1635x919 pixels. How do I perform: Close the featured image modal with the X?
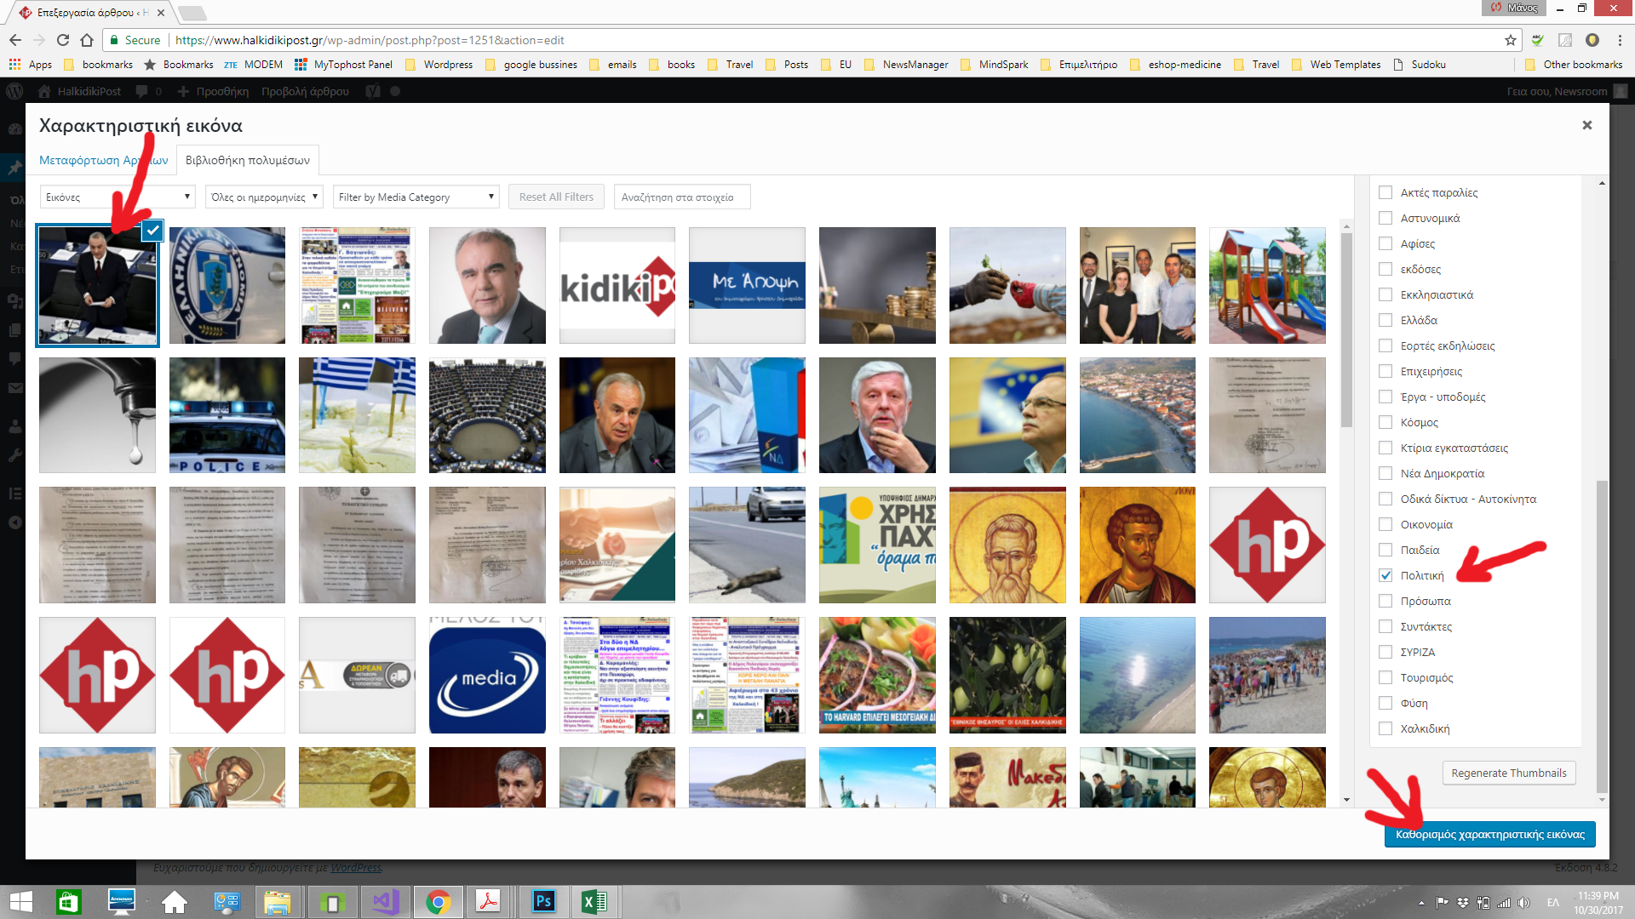coord(1586,125)
